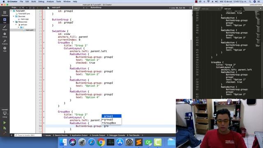The height and width of the screenshot is (148, 263).
Task: Open Safari from the Dock
Action: (x=91, y=142)
